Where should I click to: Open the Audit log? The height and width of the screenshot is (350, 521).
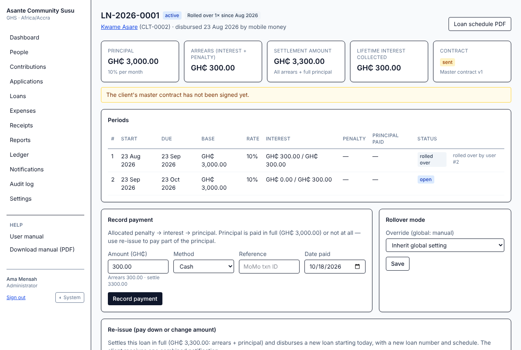tap(22, 184)
